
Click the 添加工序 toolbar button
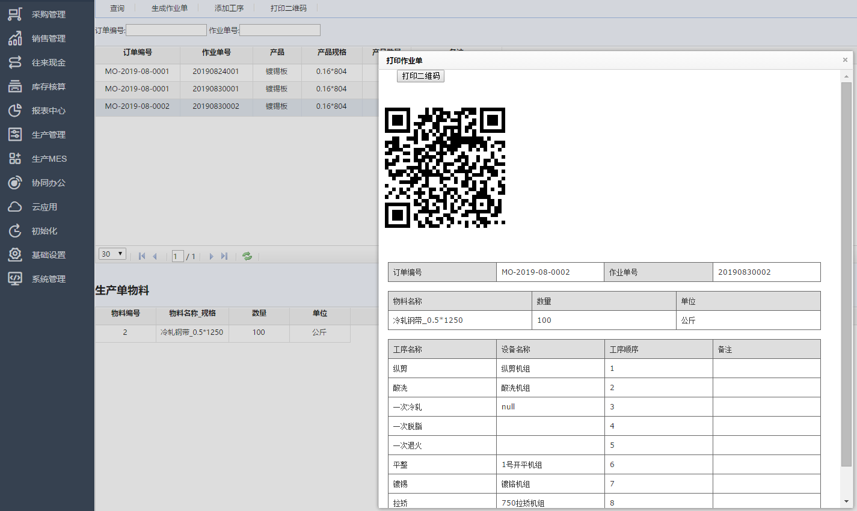(x=229, y=8)
